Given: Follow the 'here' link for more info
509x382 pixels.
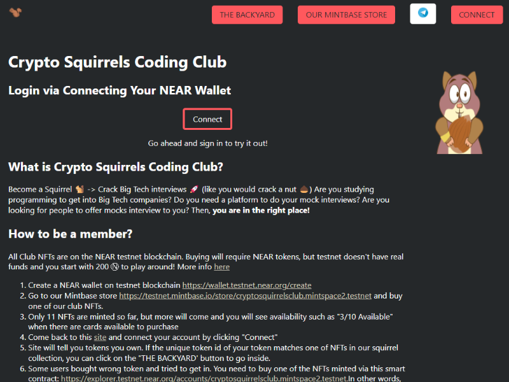Looking at the screenshot, I should 221,267.
